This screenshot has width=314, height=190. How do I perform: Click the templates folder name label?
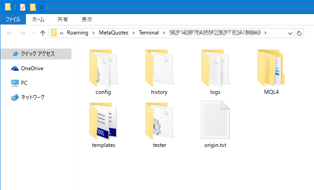pos(103,145)
